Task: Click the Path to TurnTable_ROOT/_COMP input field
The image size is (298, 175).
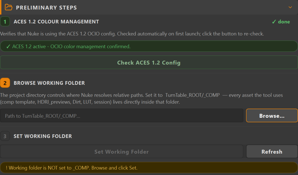Action: pos(122,116)
